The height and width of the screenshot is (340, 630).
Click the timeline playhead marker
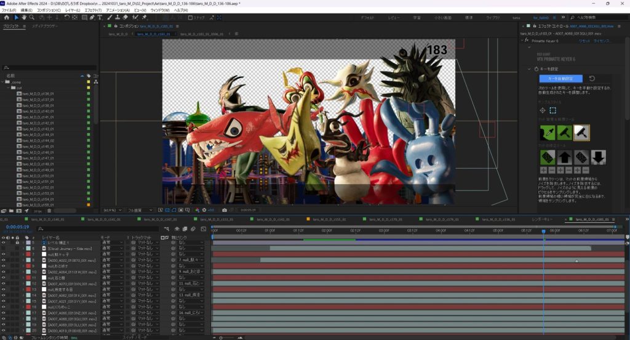[x=544, y=232]
